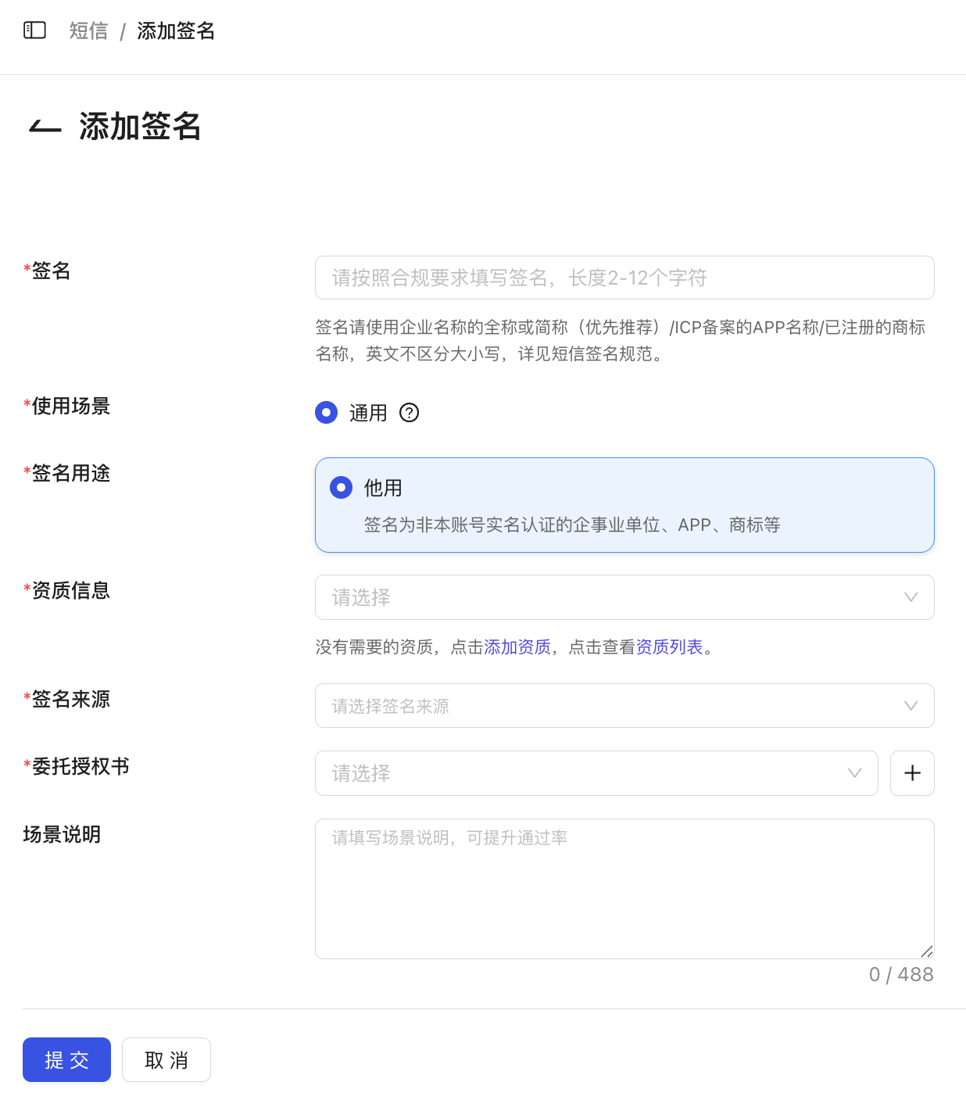The height and width of the screenshot is (1107, 966).
Task: Click the 提交 submit button
Action: [x=66, y=1059]
